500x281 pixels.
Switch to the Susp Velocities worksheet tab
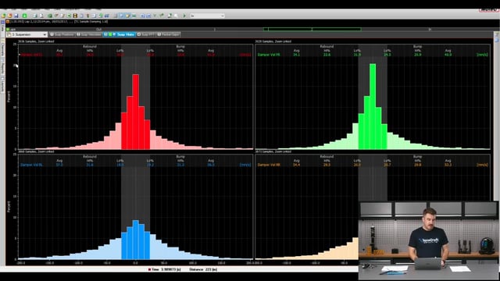pyautogui.click(x=89, y=34)
